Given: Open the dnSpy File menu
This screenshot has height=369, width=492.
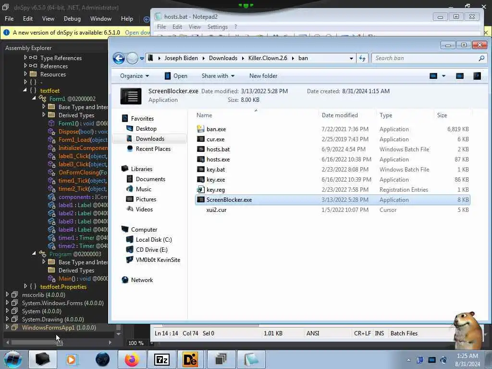Looking at the screenshot, I should [9, 19].
